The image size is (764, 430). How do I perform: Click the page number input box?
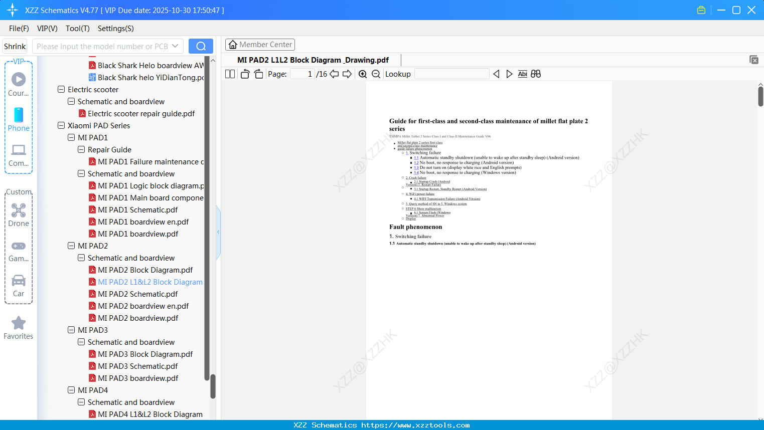pos(303,74)
